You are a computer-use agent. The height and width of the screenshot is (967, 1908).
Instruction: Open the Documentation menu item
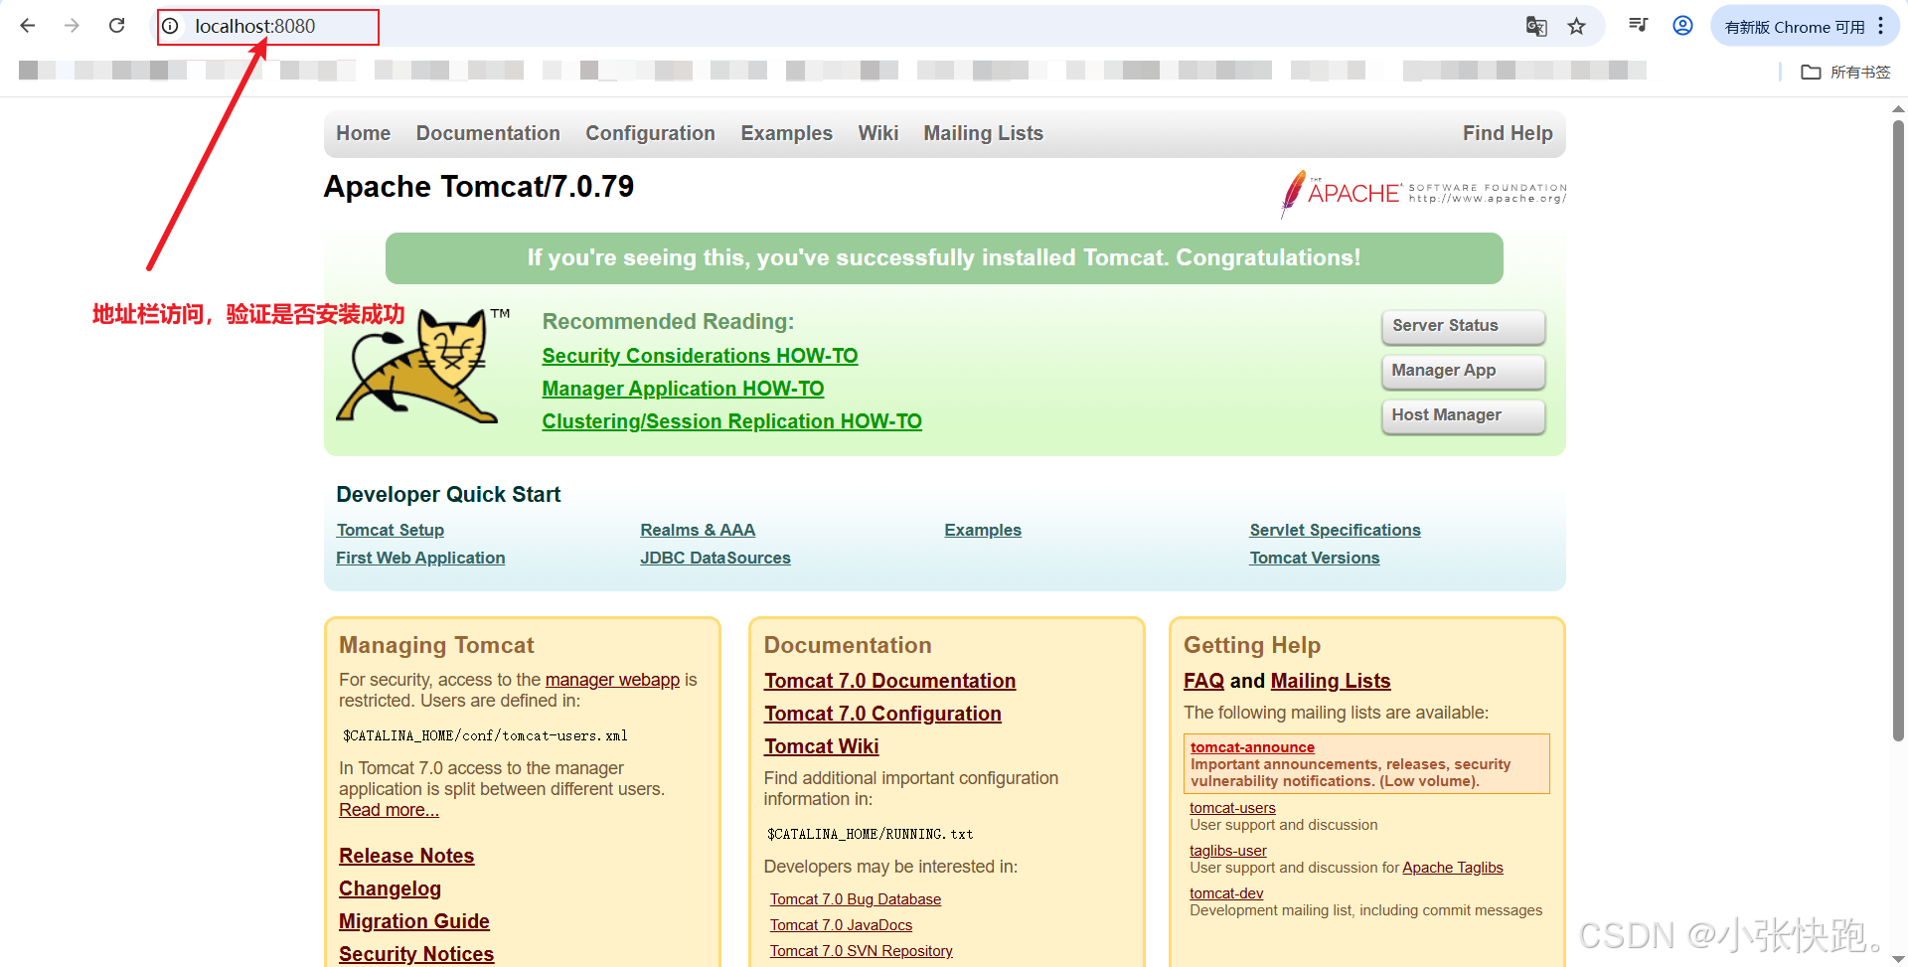(488, 133)
